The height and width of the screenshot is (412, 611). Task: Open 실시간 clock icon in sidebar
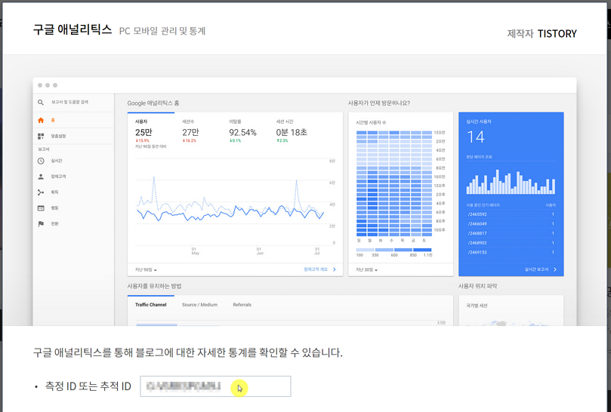coord(41,161)
